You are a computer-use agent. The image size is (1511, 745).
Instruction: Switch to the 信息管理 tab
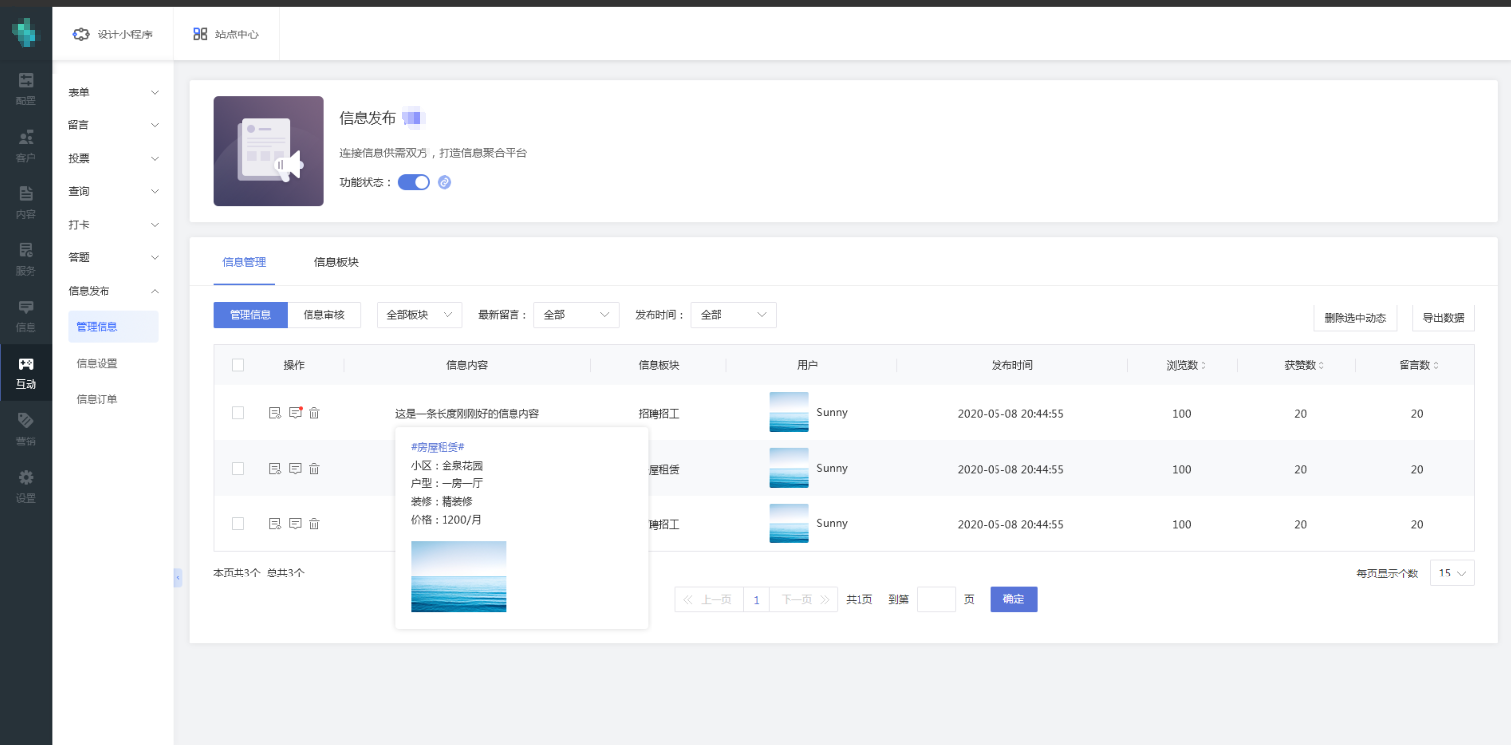[243, 262]
